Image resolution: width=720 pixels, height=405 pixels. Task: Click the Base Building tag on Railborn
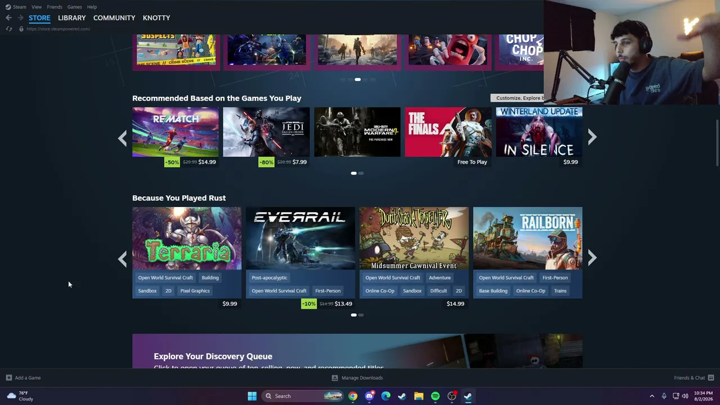[493, 291]
